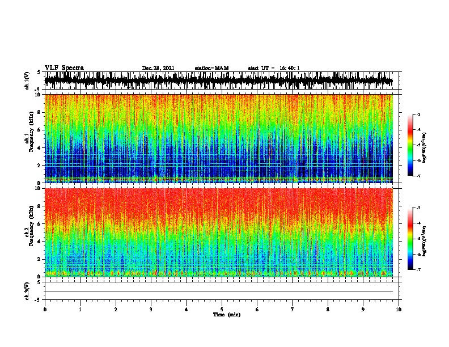The image size is (449, 347).
Task: Select the date "Dec. 28, 2021" text
Action: tap(158, 68)
